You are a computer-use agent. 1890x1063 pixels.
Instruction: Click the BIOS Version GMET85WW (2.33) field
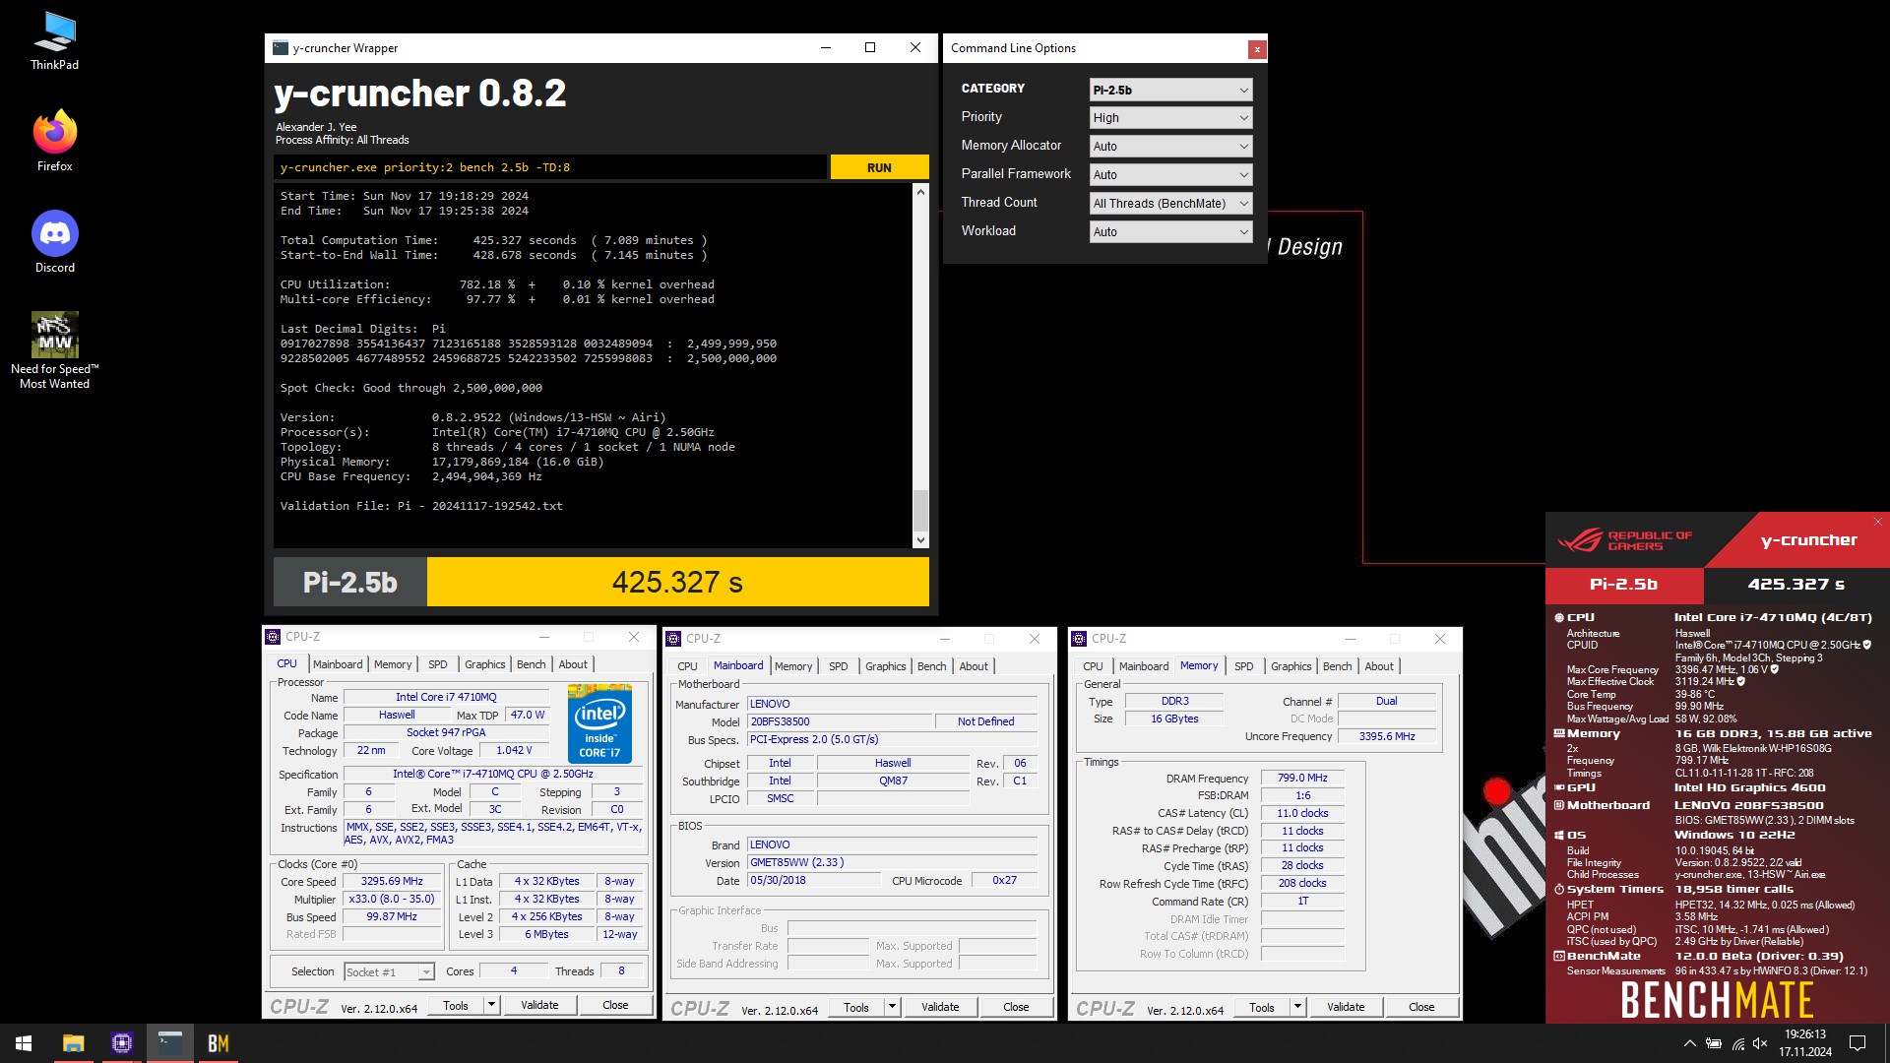[892, 862]
